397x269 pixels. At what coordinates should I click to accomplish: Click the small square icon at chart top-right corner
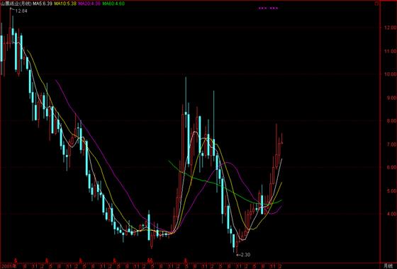[x=377, y=4]
